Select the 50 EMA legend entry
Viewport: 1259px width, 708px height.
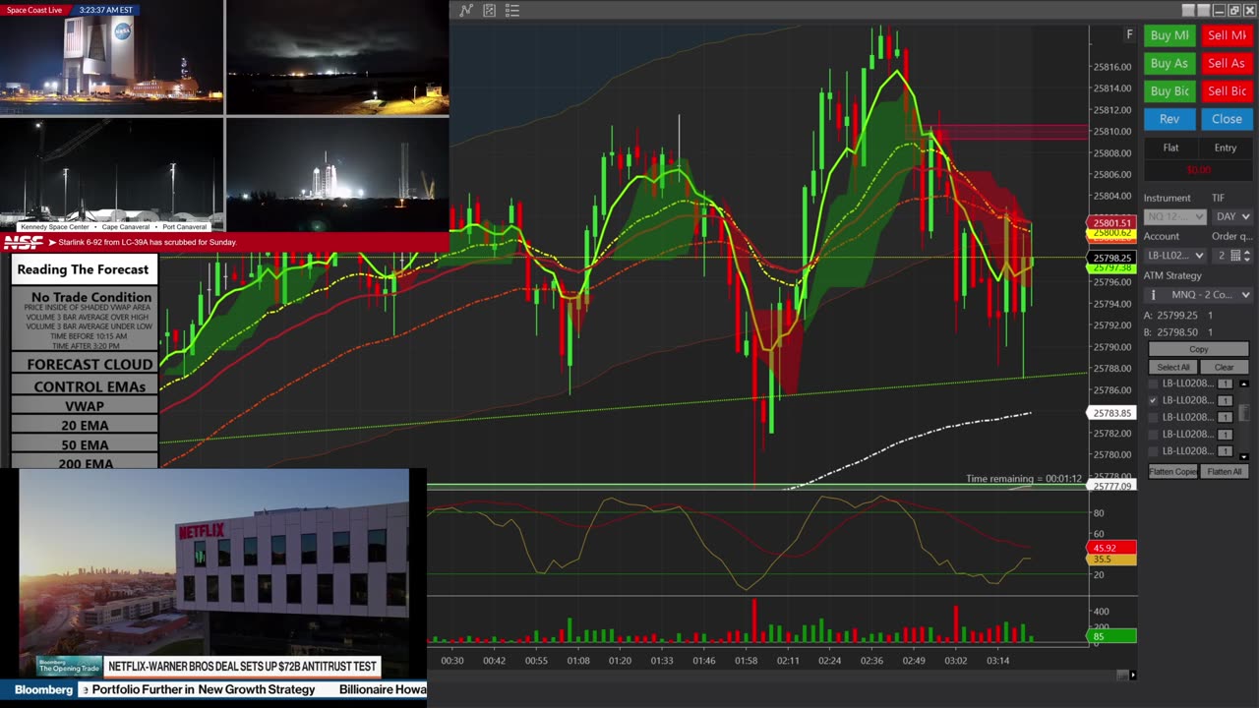(x=85, y=444)
